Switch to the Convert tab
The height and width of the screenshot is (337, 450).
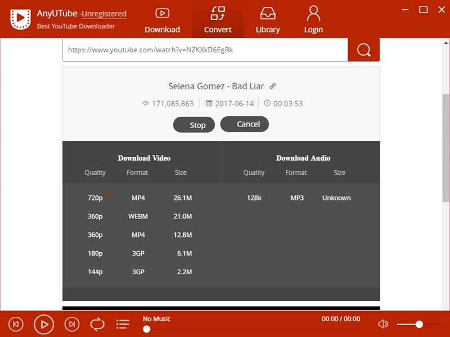click(218, 20)
